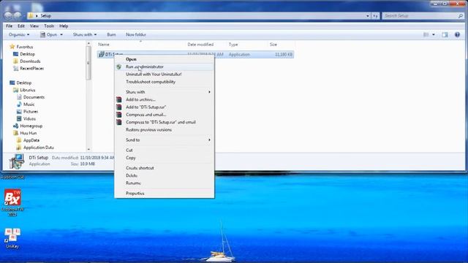Select Troubleshoot compatibility

165,82
